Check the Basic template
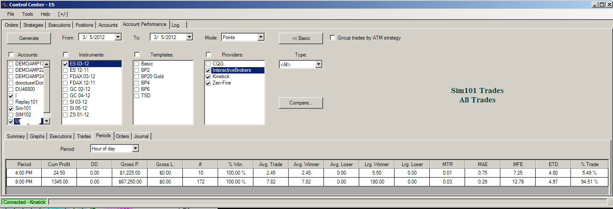613x209 pixels. click(137, 64)
